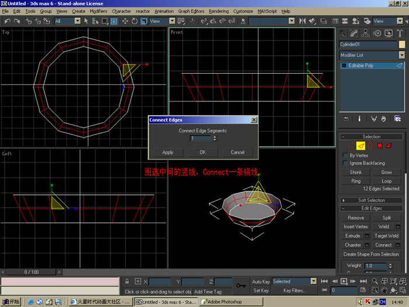Switch to the Motion command panel
The height and width of the screenshot is (307, 409).
click(x=377, y=33)
